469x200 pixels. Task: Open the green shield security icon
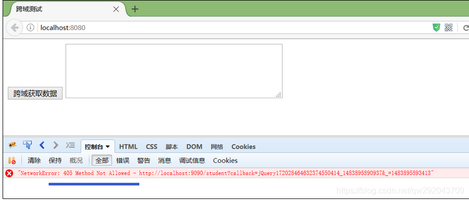point(436,28)
